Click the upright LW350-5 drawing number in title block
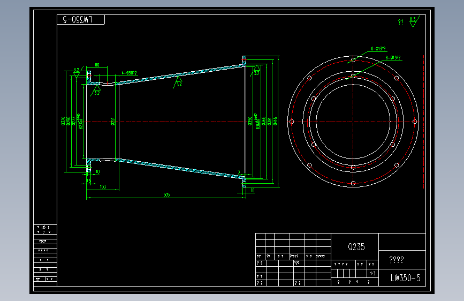The height and width of the screenshot is (301, 464). [x=406, y=278]
